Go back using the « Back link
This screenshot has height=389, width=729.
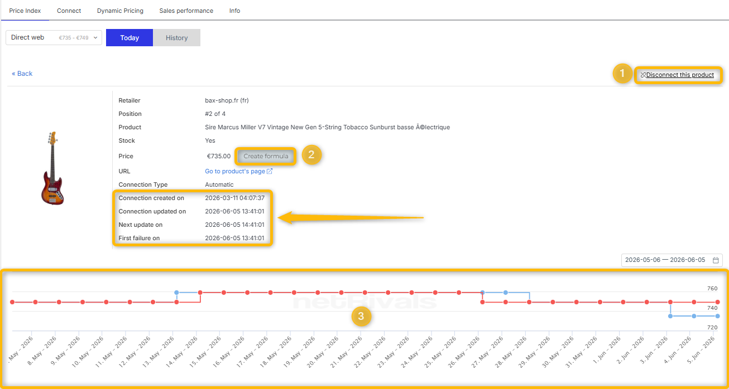point(22,74)
